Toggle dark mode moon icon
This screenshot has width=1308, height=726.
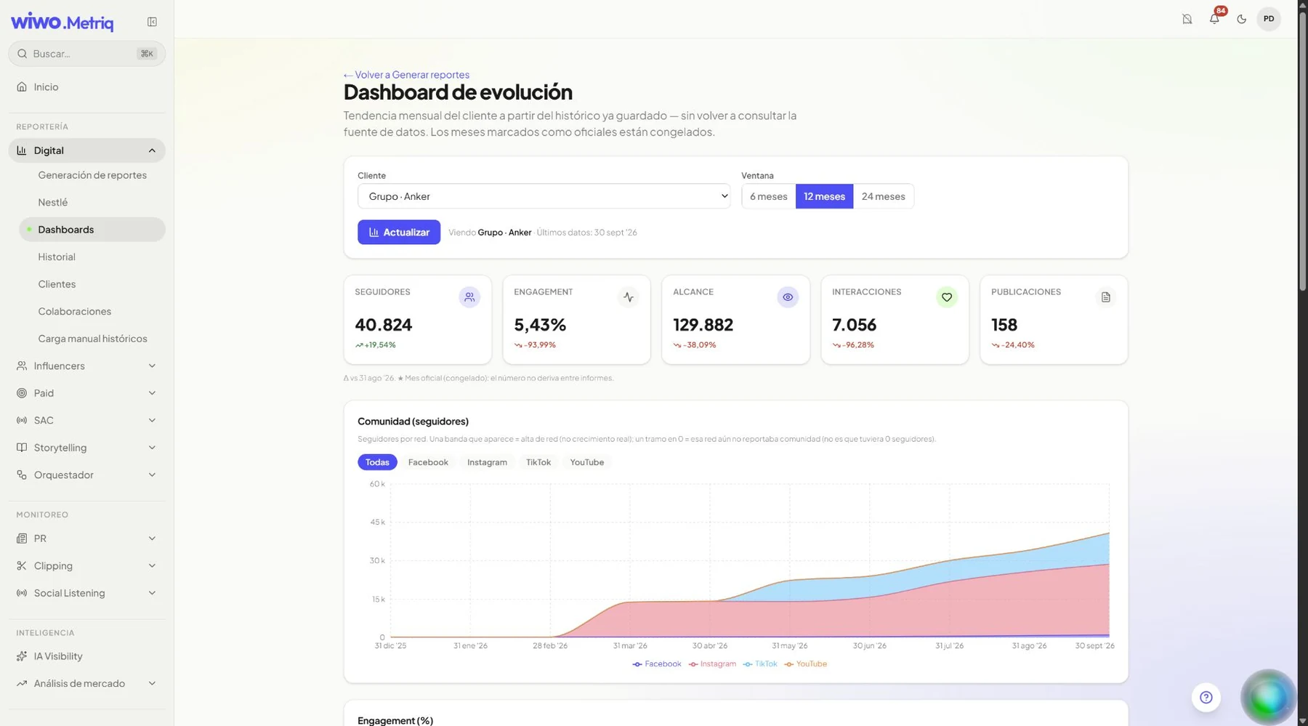point(1241,19)
